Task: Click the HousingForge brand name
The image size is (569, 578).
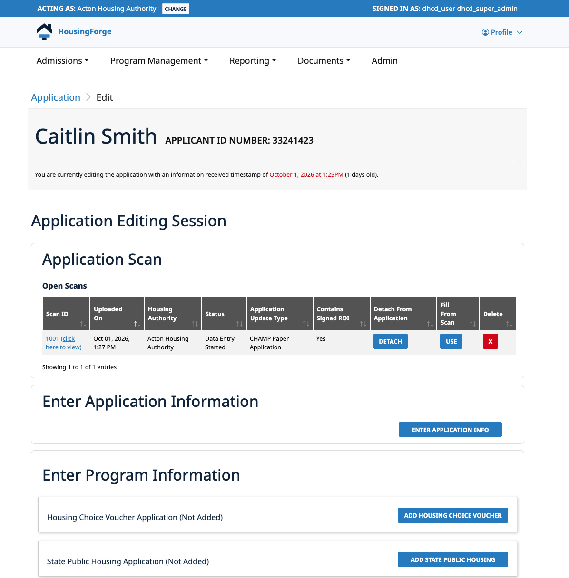Action: coord(85,31)
